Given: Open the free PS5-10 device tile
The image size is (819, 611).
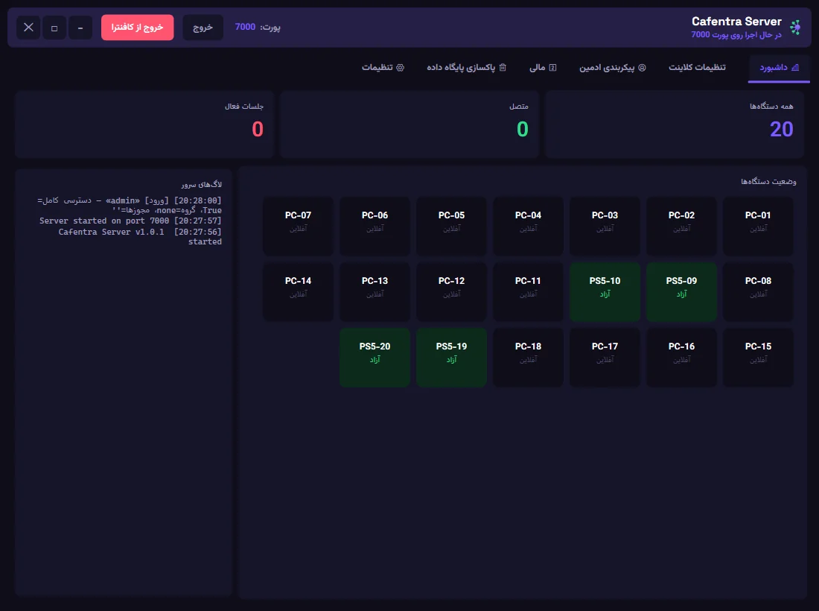Looking at the screenshot, I should pos(605,291).
